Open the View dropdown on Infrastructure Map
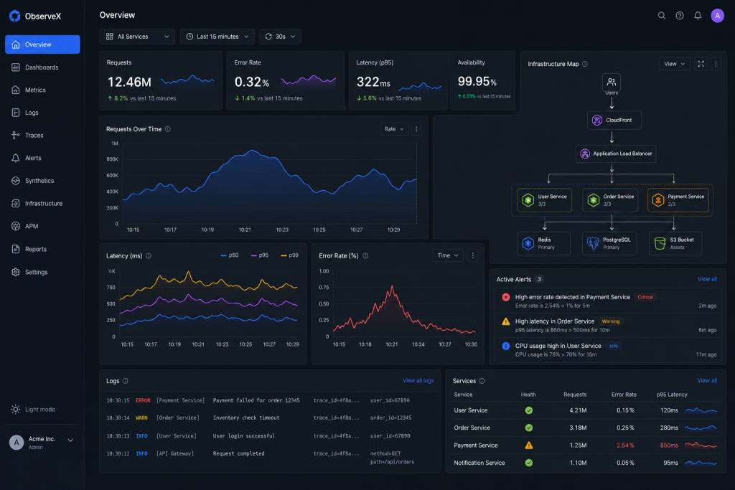Image resolution: width=735 pixels, height=490 pixels. (x=675, y=64)
